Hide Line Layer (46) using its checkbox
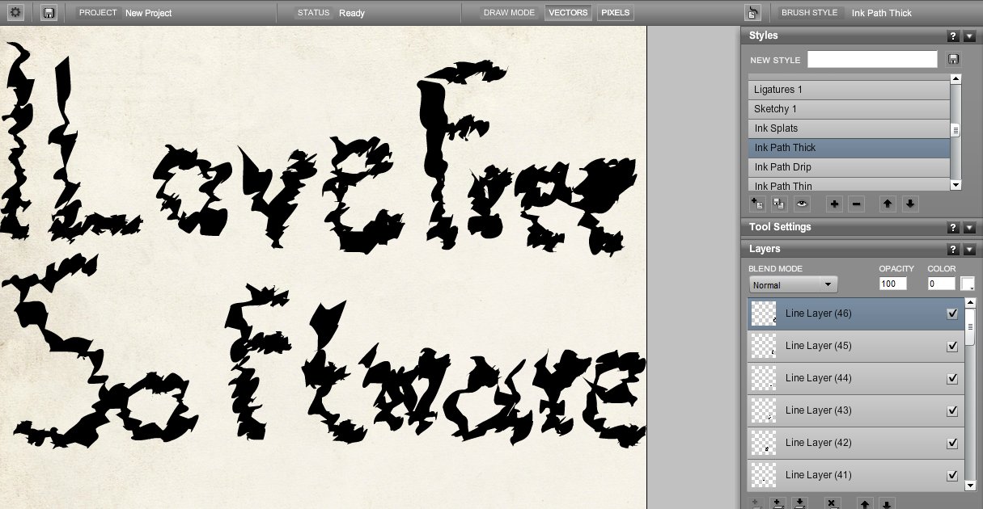 [952, 313]
